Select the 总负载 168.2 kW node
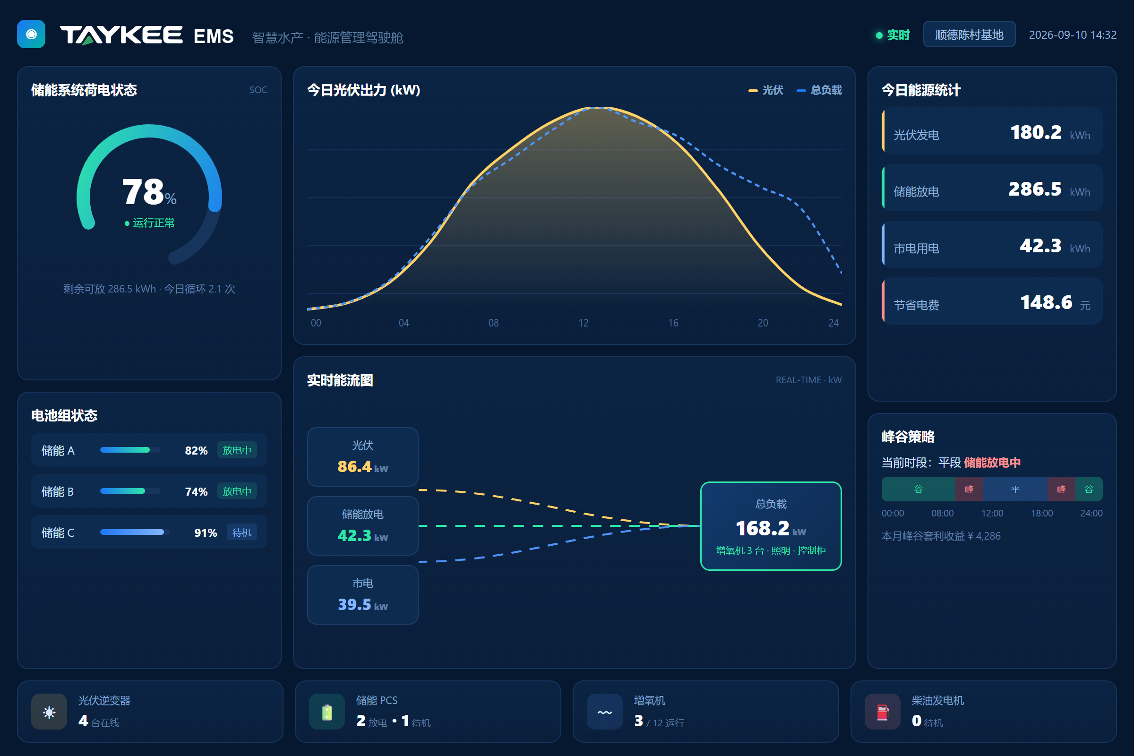 [x=771, y=526]
